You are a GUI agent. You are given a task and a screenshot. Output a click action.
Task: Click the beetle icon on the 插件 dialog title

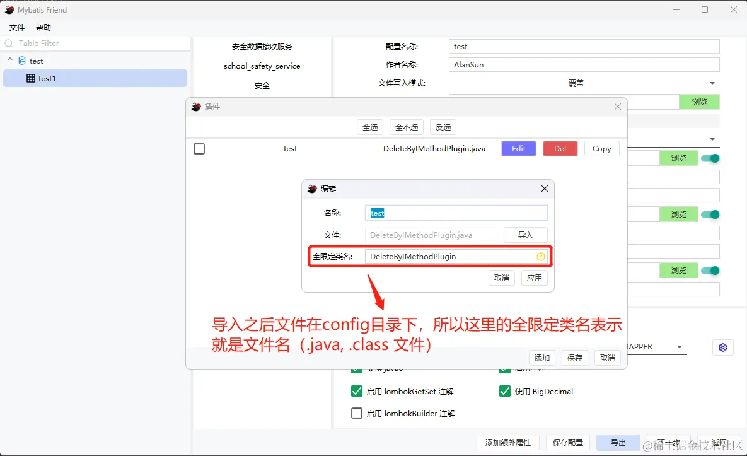pyautogui.click(x=195, y=107)
